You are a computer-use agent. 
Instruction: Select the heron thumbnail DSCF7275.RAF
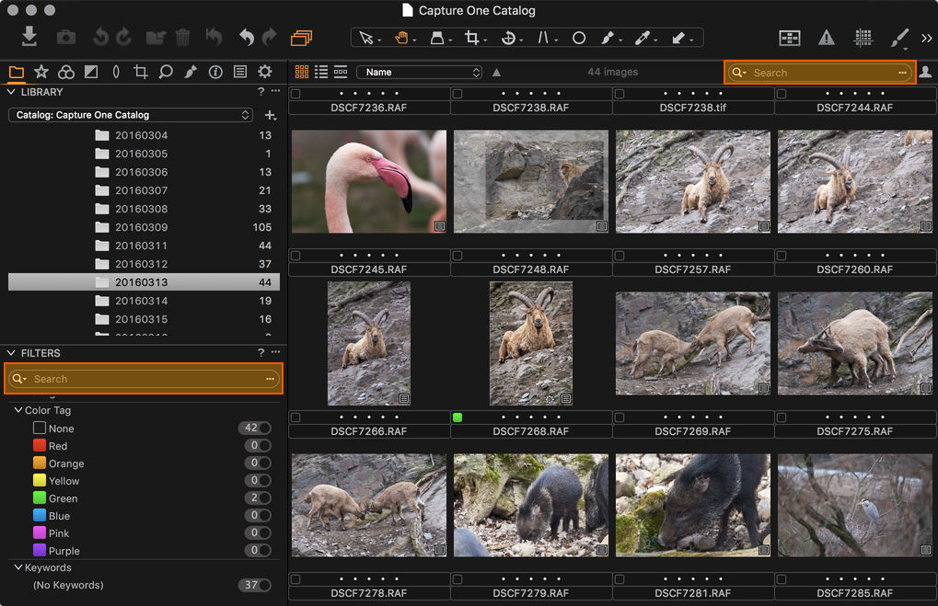click(855, 505)
